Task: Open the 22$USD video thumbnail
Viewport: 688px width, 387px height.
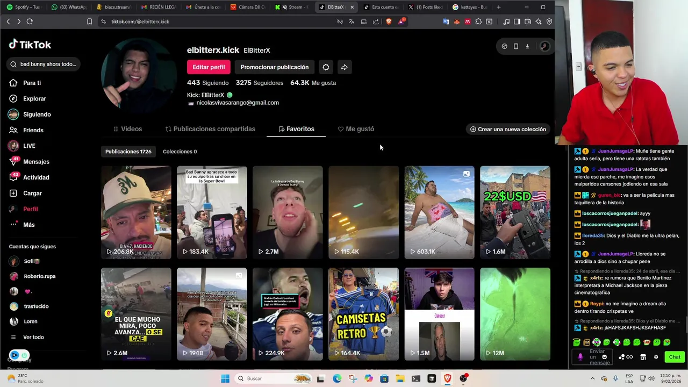Action: coord(515,212)
